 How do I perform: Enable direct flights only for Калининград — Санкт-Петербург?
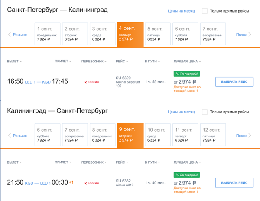click(x=205, y=112)
